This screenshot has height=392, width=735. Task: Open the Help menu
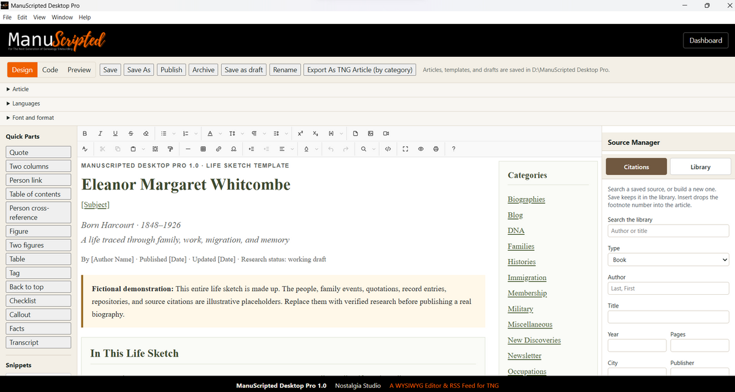pyautogui.click(x=85, y=17)
